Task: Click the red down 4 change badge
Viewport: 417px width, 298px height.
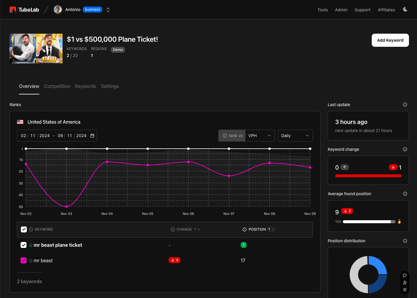Action: (x=175, y=260)
